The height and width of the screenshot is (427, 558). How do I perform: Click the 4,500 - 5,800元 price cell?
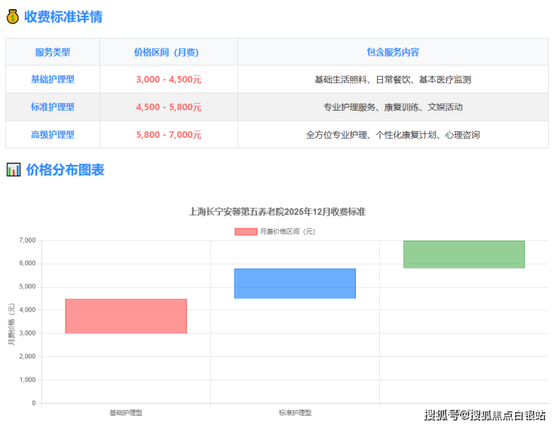click(168, 107)
